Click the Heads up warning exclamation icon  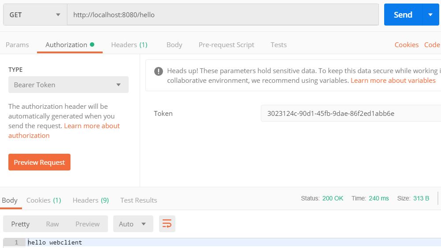159,71
